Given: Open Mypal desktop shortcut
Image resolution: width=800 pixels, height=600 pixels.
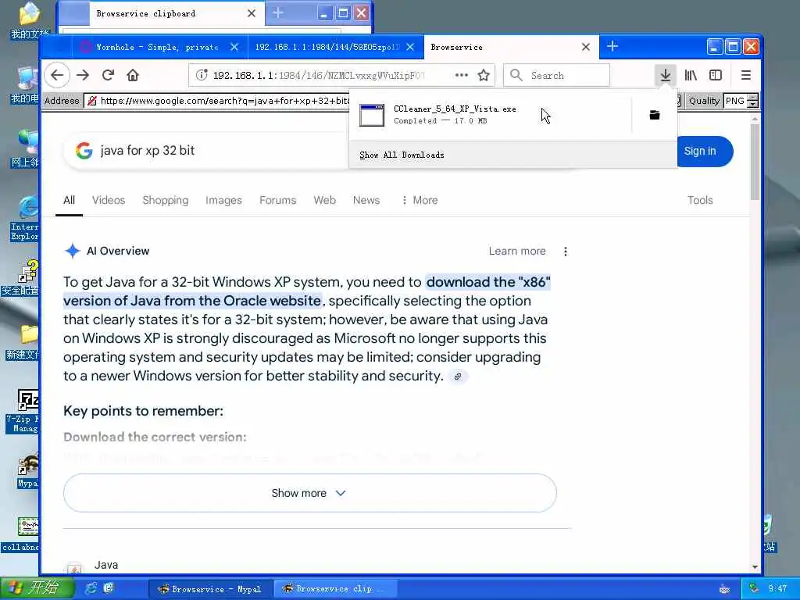Looking at the screenshot, I should 27,470.
